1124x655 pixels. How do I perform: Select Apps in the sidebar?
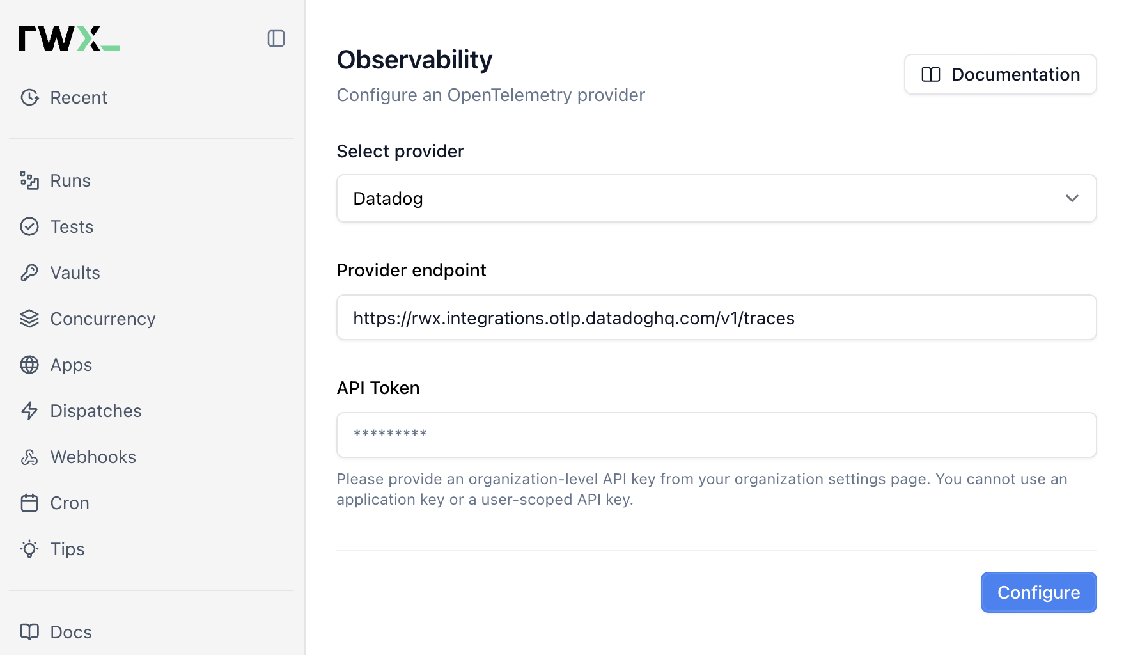tap(71, 365)
